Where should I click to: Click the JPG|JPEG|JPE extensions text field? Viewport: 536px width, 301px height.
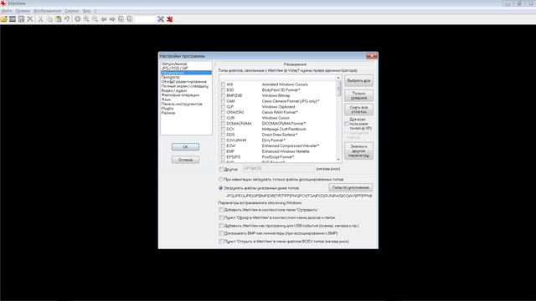298,196
